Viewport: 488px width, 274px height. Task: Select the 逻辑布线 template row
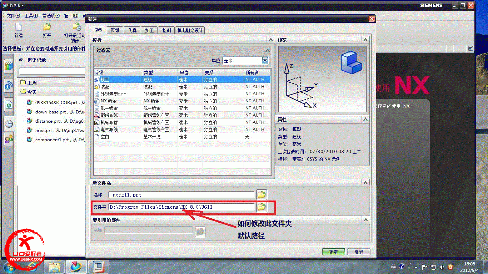tap(182, 115)
